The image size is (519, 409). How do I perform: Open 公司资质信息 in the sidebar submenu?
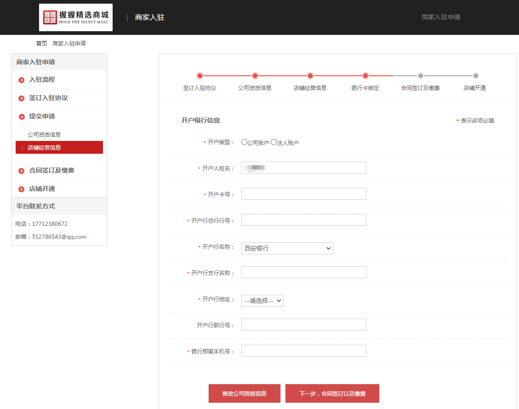44,134
